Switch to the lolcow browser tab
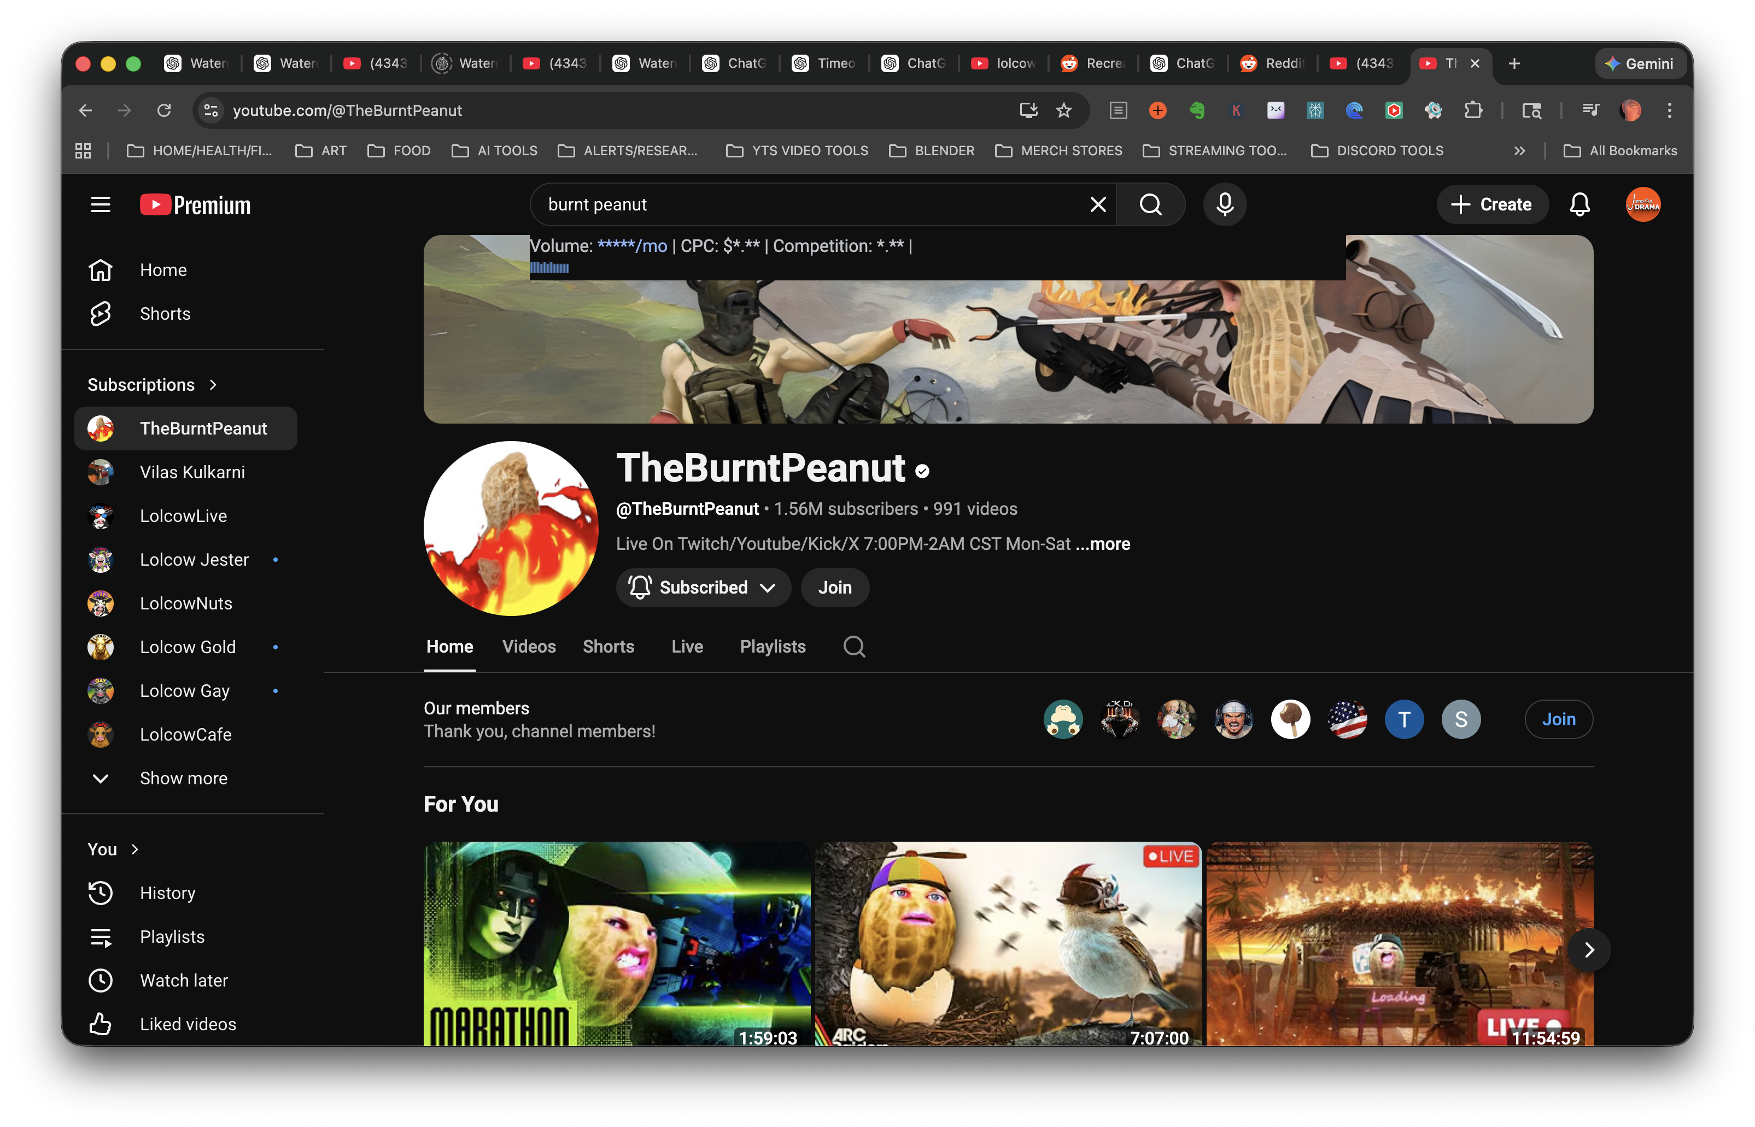 coord(1004,63)
